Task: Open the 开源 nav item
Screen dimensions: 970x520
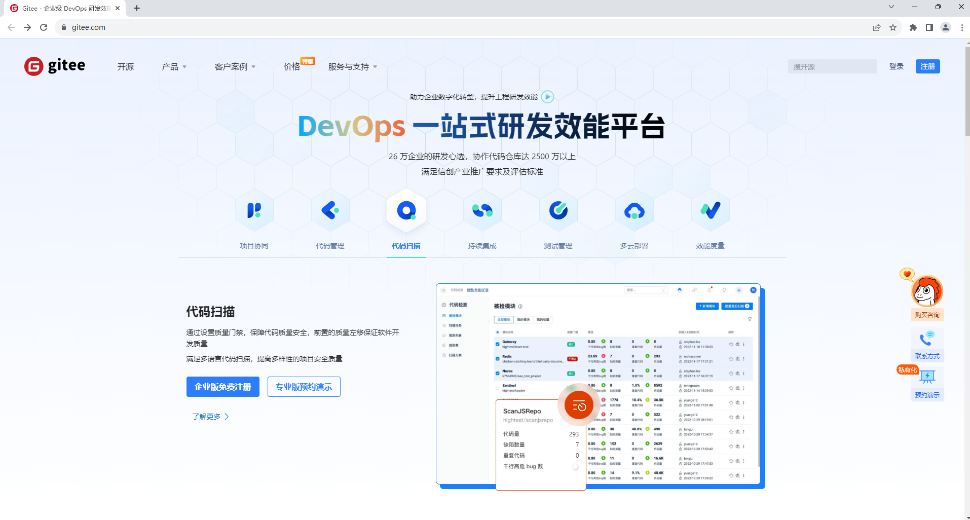Action: pos(126,66)
